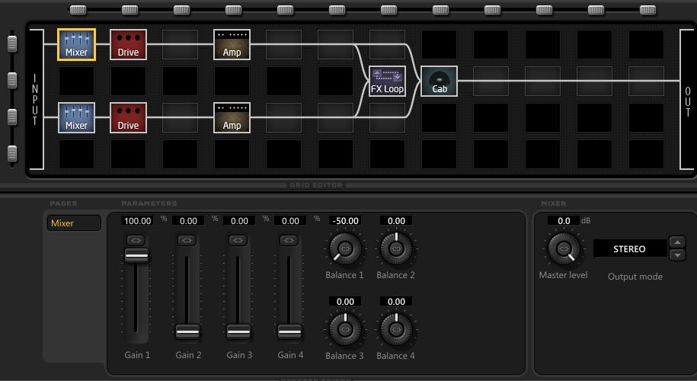This screenshot has width=697, height=381.
Task: Select the top-row Amp block
Action: click(x=232, y=44)
